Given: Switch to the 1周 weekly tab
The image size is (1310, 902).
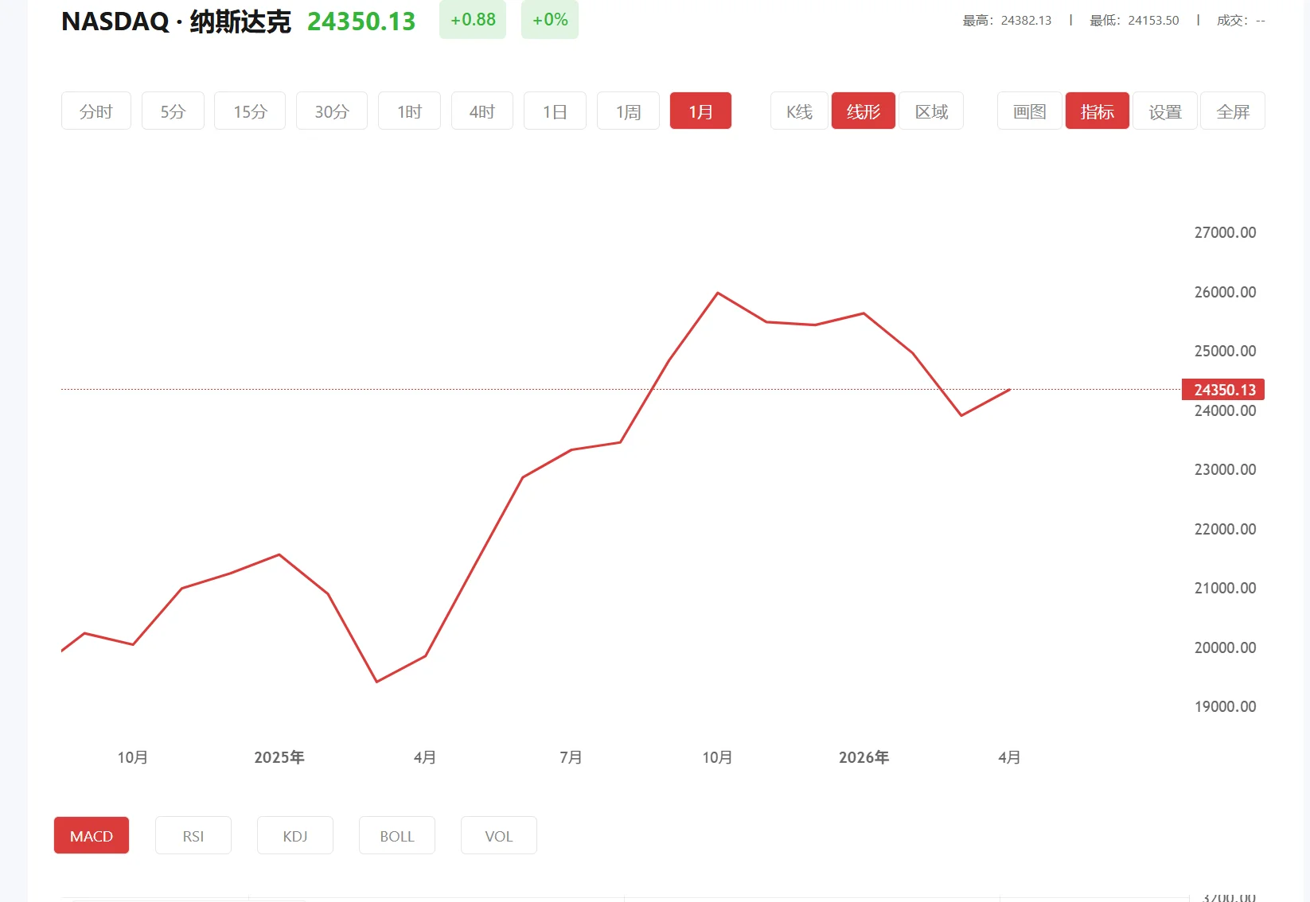Looking at the screenshot, I should (627, 111).
